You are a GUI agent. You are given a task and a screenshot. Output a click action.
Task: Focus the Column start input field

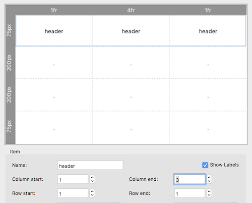pyautogui.click(x=73, y=179)
